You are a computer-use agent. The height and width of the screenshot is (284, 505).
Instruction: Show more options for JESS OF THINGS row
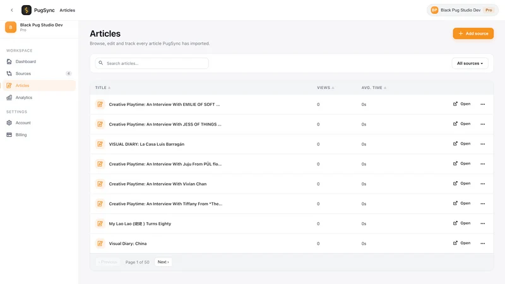tap(482, 124)
